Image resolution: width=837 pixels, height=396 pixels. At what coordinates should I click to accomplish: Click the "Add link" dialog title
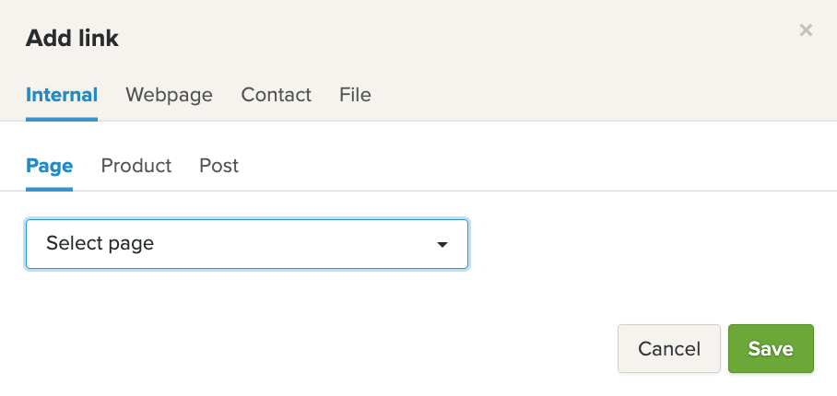(x=72, y=38)
